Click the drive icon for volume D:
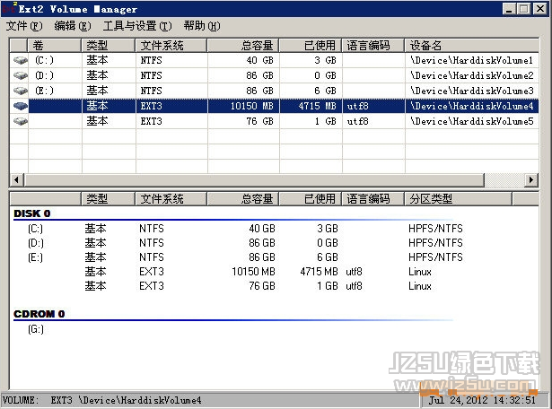Screen dimensions: 552x409 [x=21, y=75]
